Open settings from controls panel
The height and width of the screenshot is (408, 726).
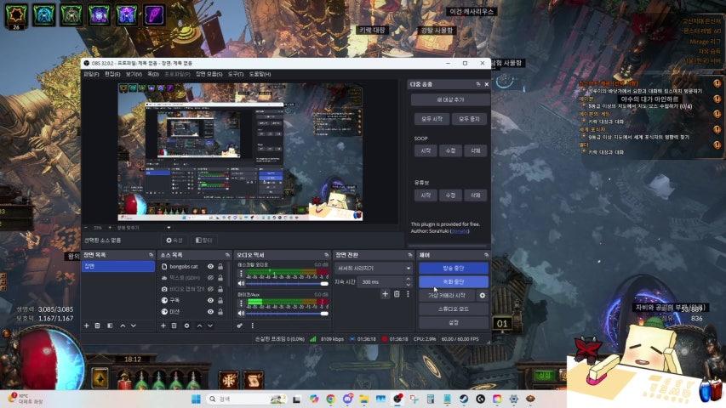[x=454, y=322]
